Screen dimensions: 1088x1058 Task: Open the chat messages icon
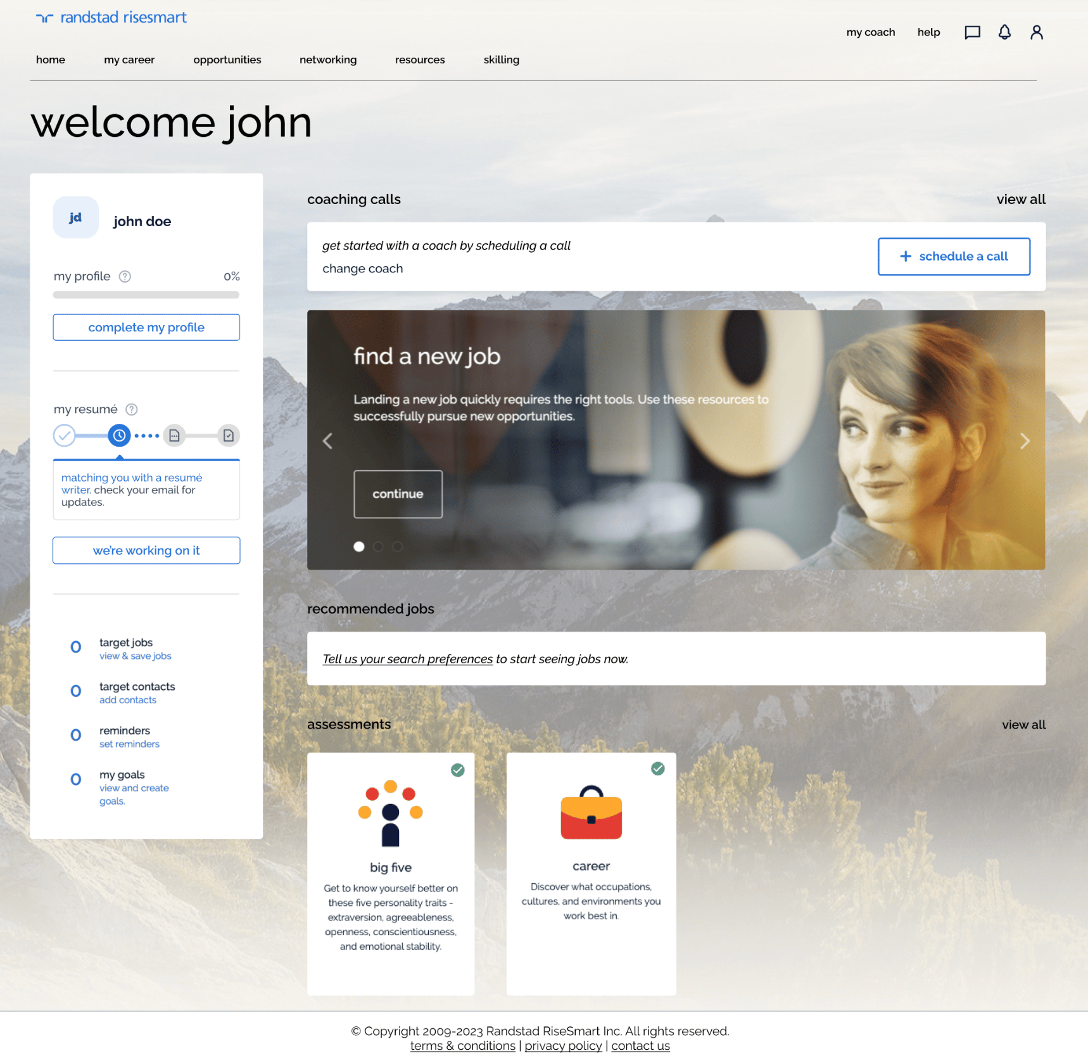point(972,32)
